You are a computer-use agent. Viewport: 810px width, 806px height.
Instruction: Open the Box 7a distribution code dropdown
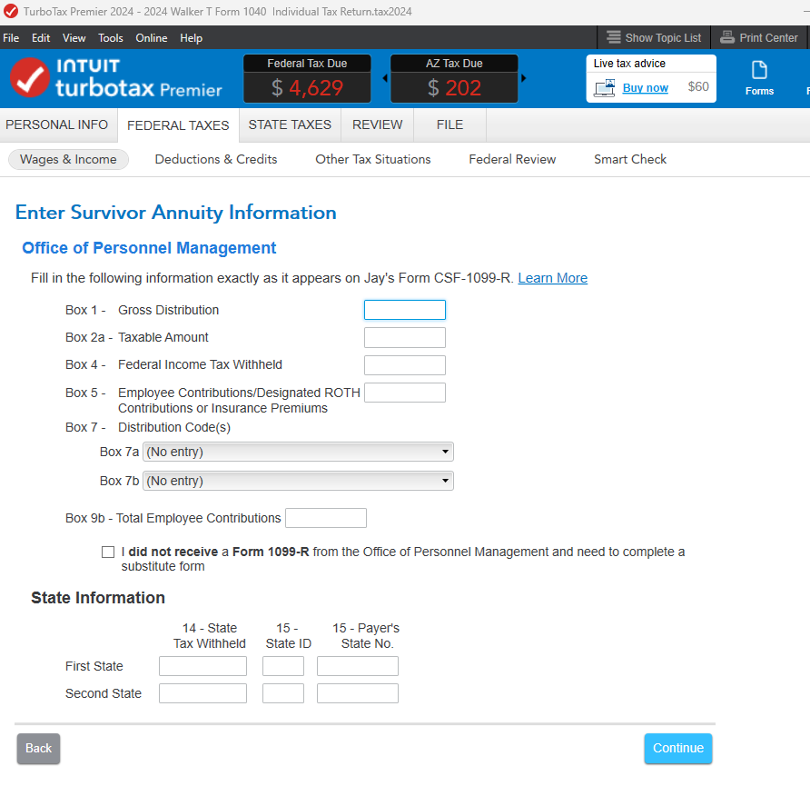298,452
